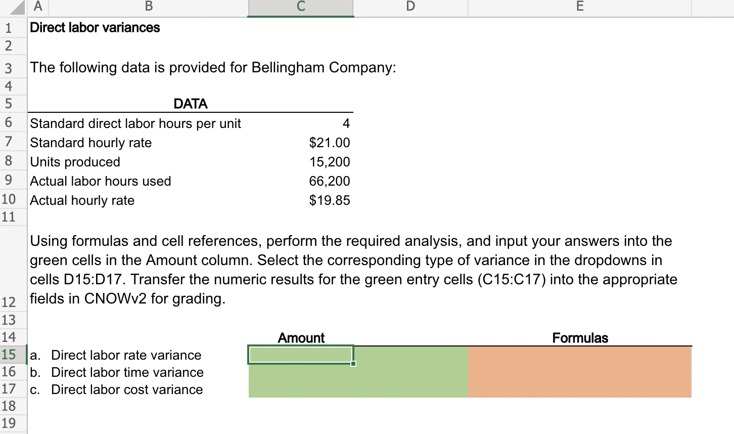The height and width of the screenshot is (434, 734).
Task: Select the green cell beside Direct labor time variance
Action: tap(300, 372)
